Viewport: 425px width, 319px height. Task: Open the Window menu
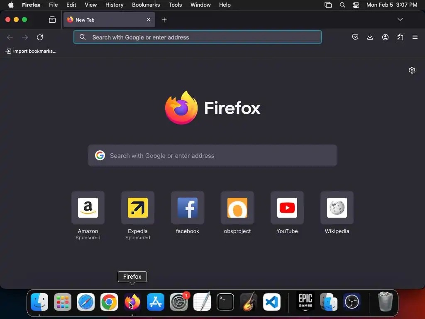point(200,5)
